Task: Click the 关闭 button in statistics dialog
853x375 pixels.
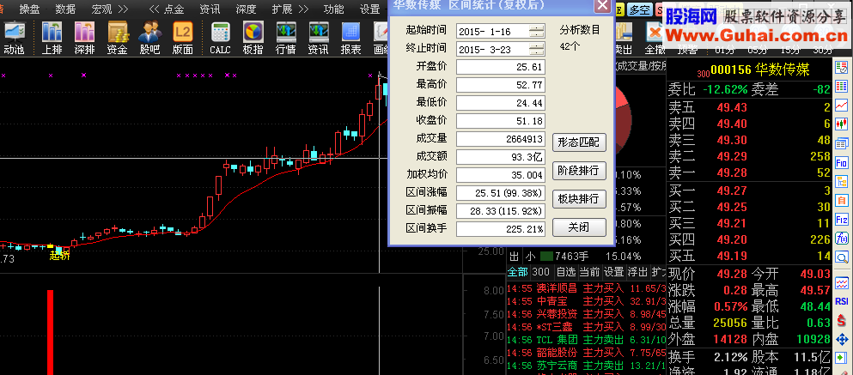Action: click(579, 227)
